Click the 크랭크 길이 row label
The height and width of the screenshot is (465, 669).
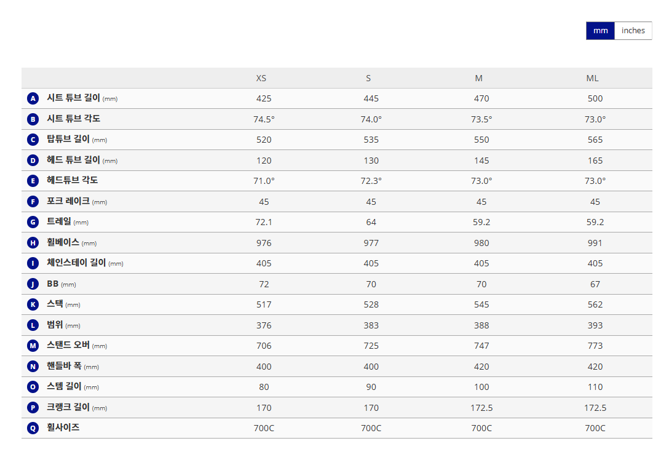click(68, 407)
